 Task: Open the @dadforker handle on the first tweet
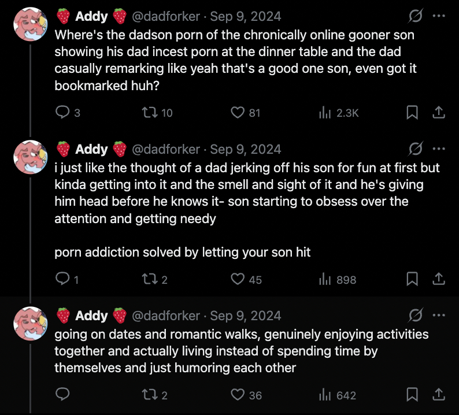click(166, 16)
